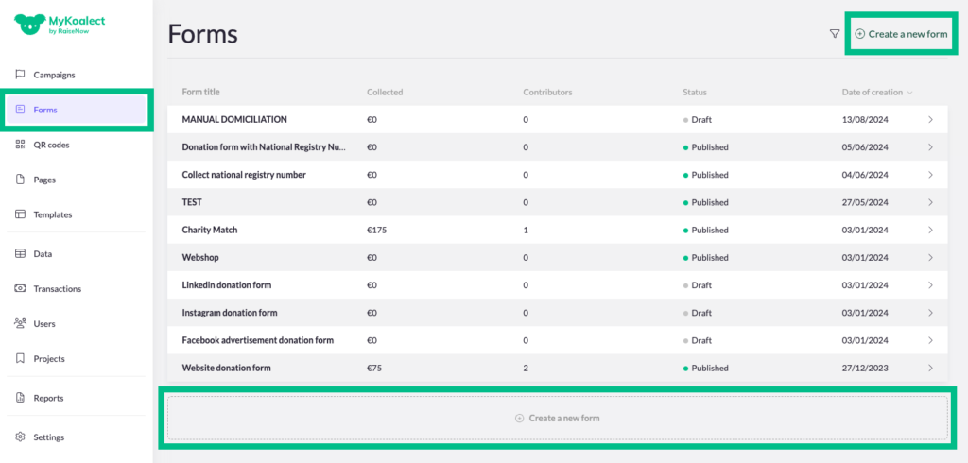Click the Templates layout icon
The width and height of the screenshot is (968, 463).
(20, 214)
